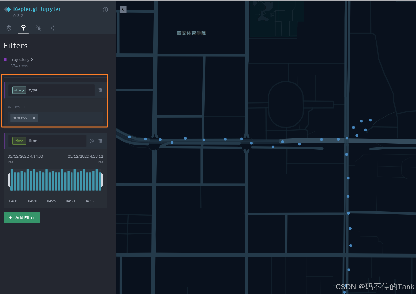Click the 374 rows label
This screenshot has height=294, width=416.
coord(19,66)
